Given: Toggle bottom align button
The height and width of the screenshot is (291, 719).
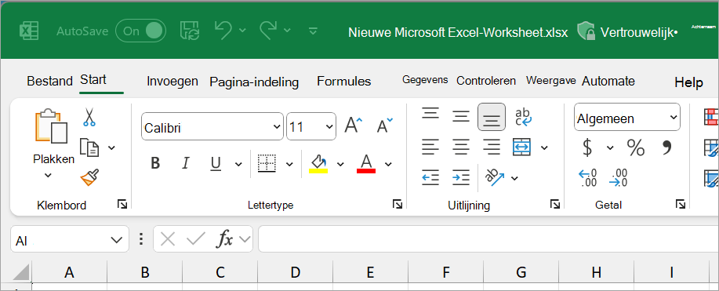Looking at the screenshot, I should point(492,117).
